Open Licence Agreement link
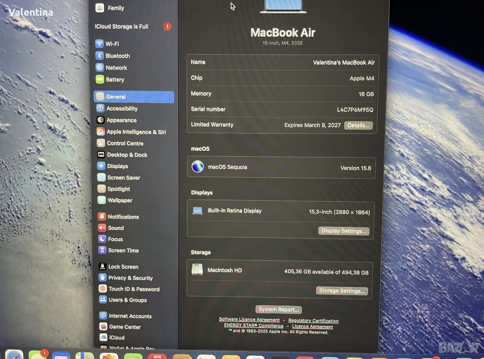The height and width of the screenshot is (359, 484). pyautogui.click(x=312, y=326)
